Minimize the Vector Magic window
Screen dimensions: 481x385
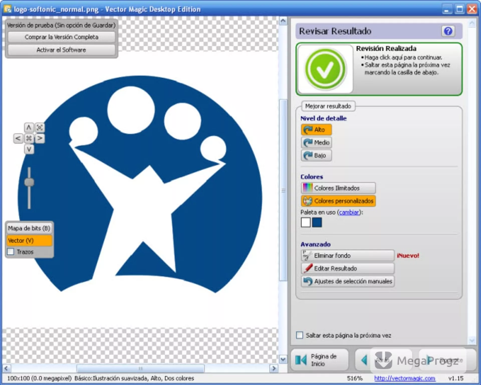[447, 9]
